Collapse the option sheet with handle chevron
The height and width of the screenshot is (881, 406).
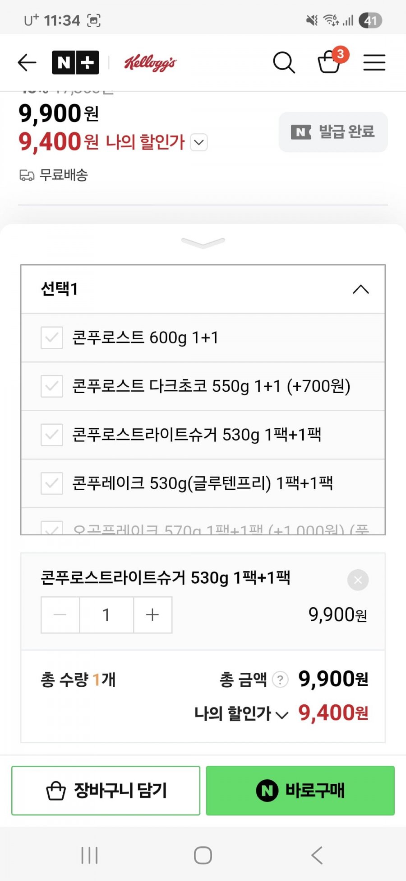pyautogui.click(x=203, y=243)
